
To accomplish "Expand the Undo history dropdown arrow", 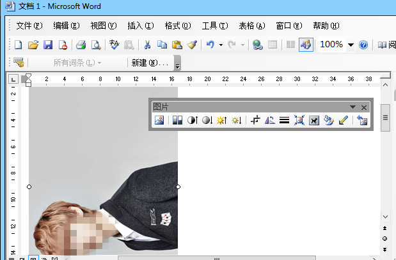I will click(221, 45).
